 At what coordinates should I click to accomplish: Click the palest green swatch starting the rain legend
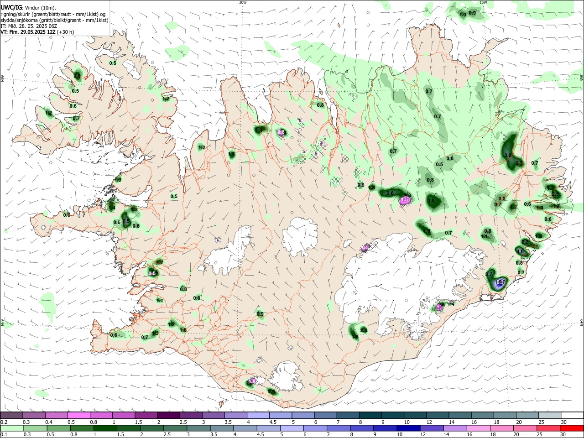point(11,428)
